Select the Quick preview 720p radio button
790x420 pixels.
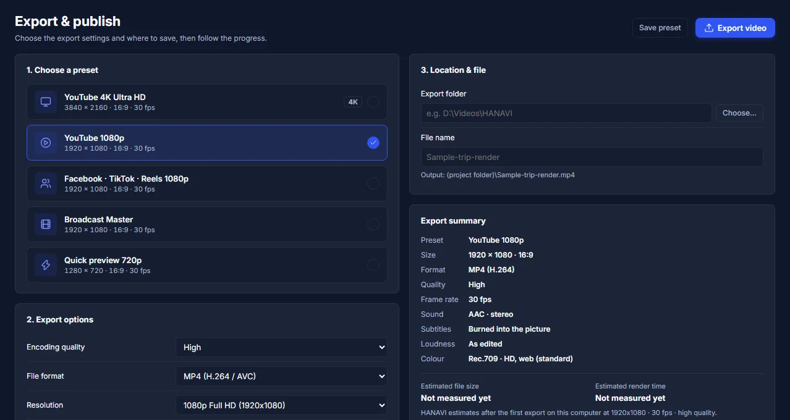(x=373, y=265)
